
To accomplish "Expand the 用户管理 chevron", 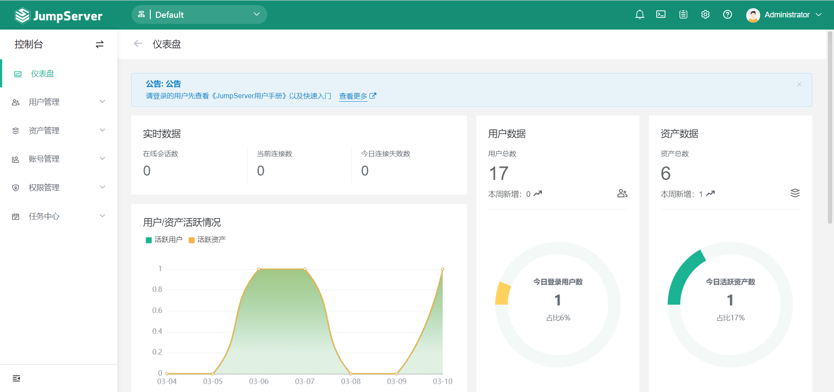I will [103, 102].
